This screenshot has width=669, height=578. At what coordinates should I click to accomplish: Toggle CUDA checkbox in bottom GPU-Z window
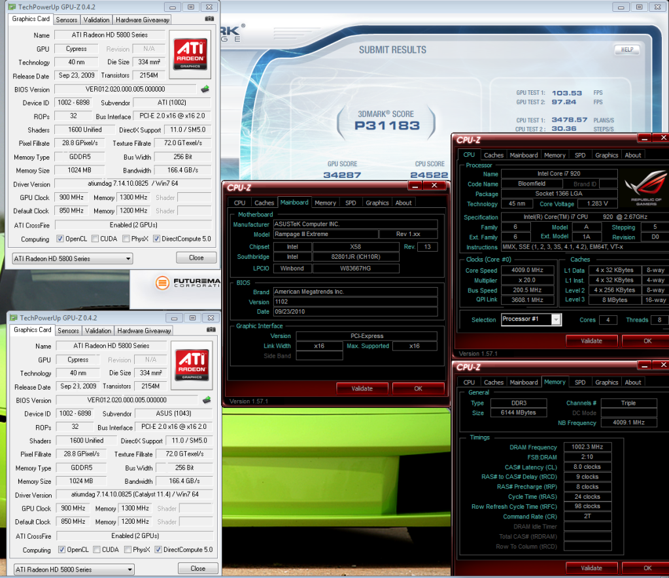(x=97, y=550)
